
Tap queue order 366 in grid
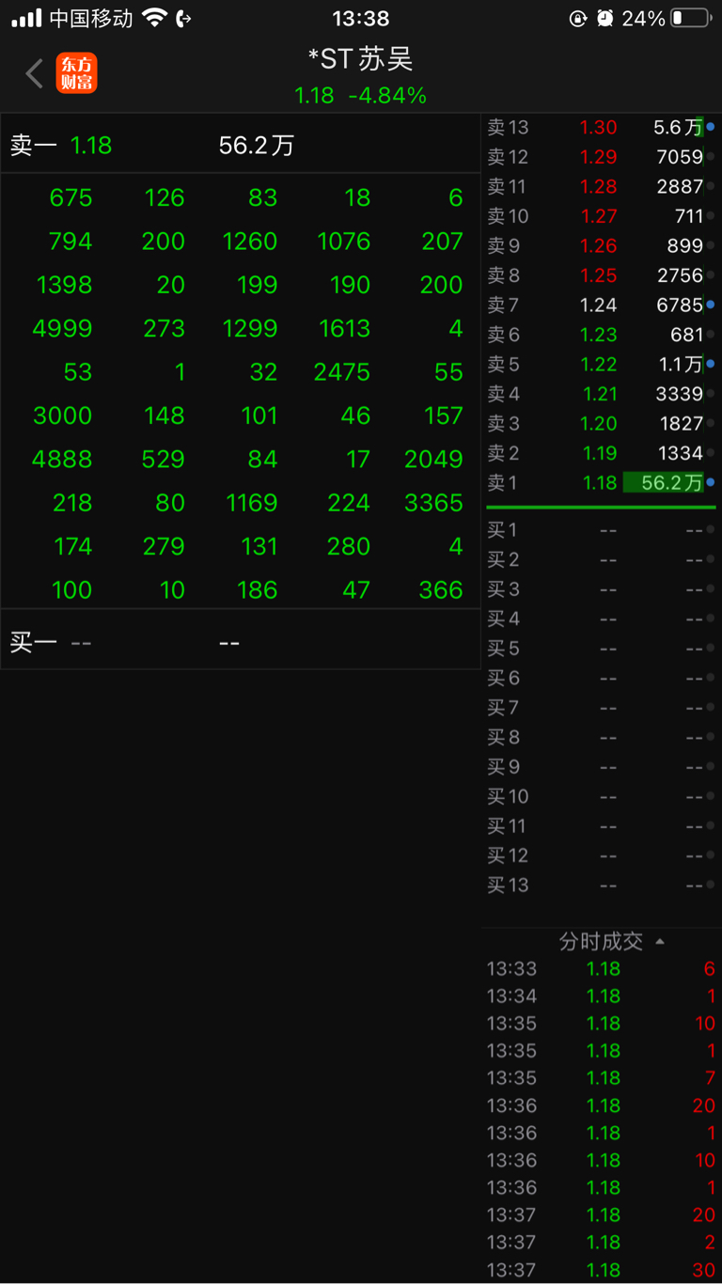click(442, 590)
